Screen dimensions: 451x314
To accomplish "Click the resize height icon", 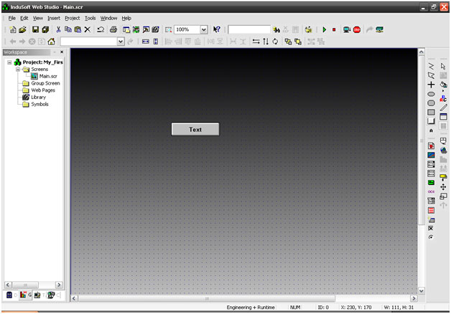I will [156, 42].
